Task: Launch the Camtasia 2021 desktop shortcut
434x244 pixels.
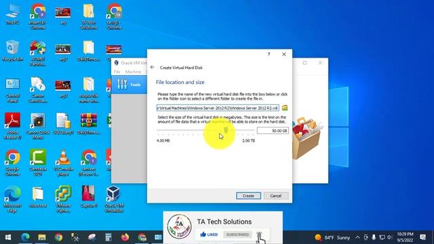Action: pyautogui.click(x=38, y=163)
